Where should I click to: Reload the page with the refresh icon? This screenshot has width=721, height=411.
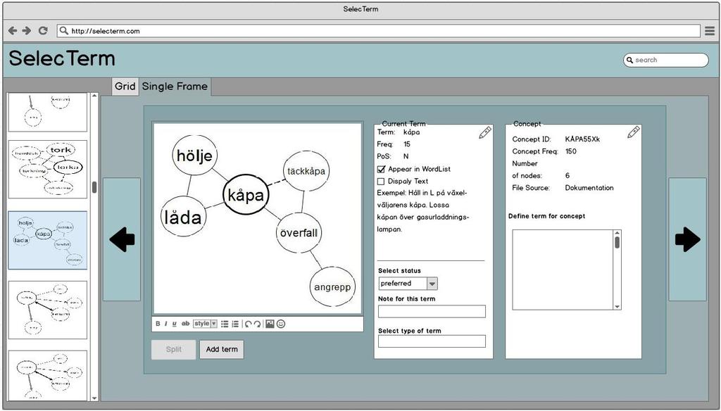click(x=43, y=31)
